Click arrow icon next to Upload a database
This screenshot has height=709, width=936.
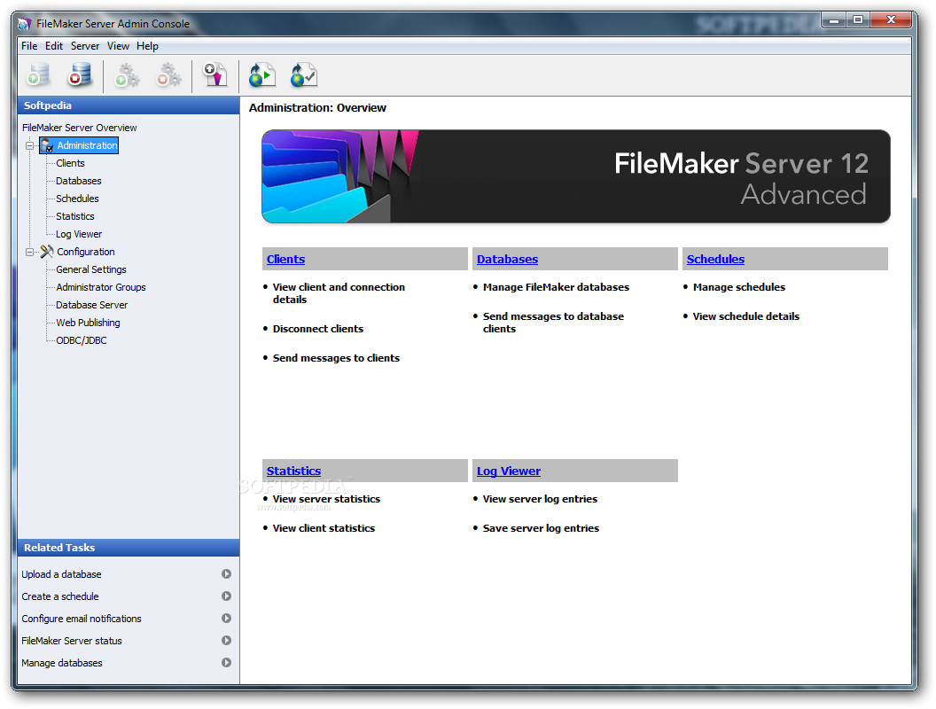[x=226, y=574]
